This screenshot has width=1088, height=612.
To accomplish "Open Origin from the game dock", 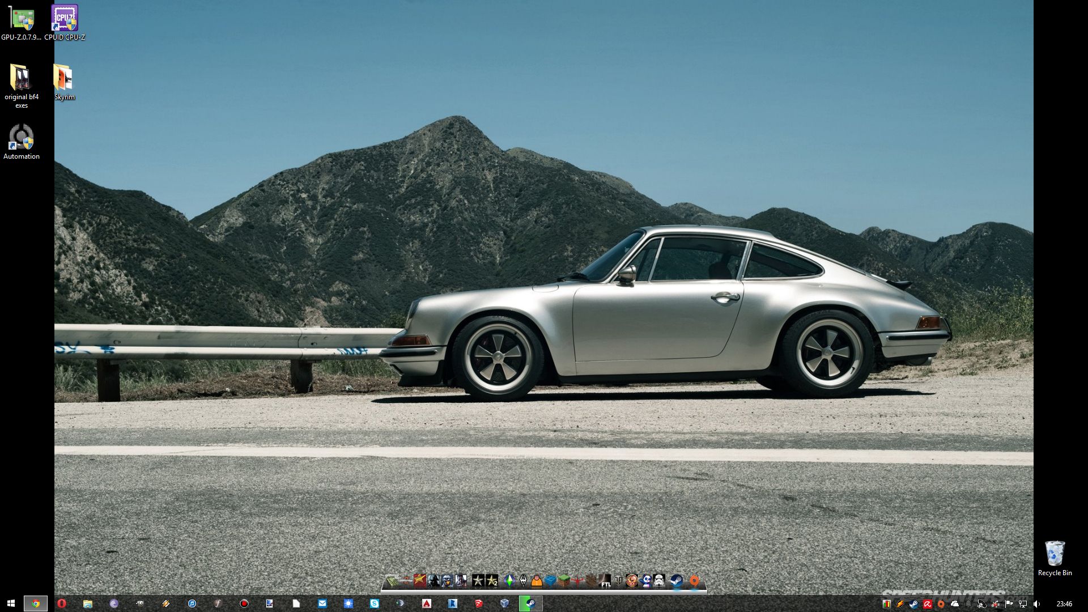I will coord(694,580).
